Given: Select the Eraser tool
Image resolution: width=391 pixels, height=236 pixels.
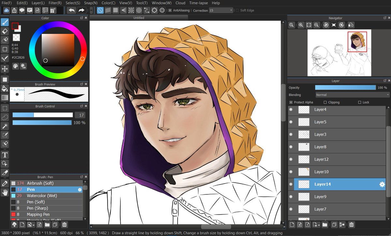Looking at the screenshot, I should (5, 31).
